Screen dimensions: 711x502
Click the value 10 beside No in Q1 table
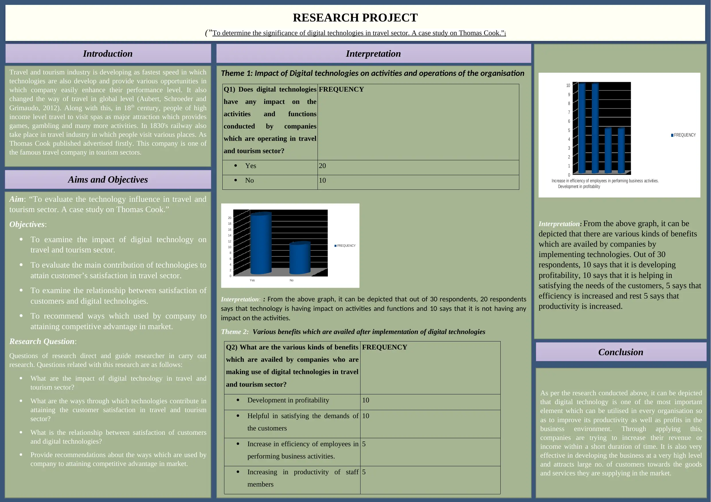pos(322,180)
